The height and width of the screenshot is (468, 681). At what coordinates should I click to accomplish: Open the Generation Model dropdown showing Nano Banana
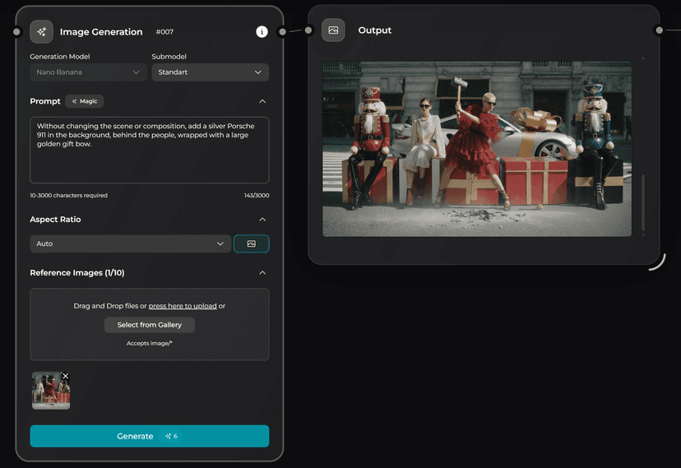point(89,72)
